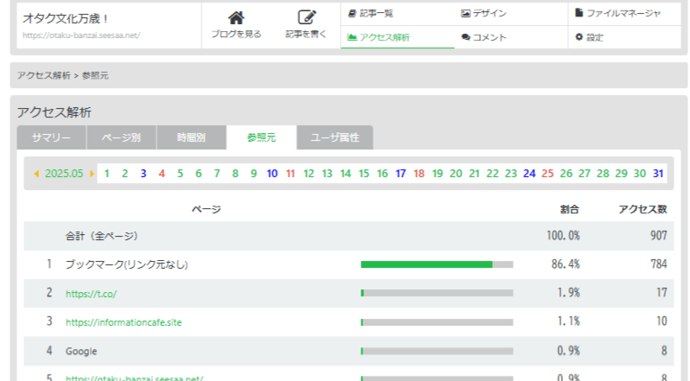Open the https://t.co/ referrer link

[91, 293]
